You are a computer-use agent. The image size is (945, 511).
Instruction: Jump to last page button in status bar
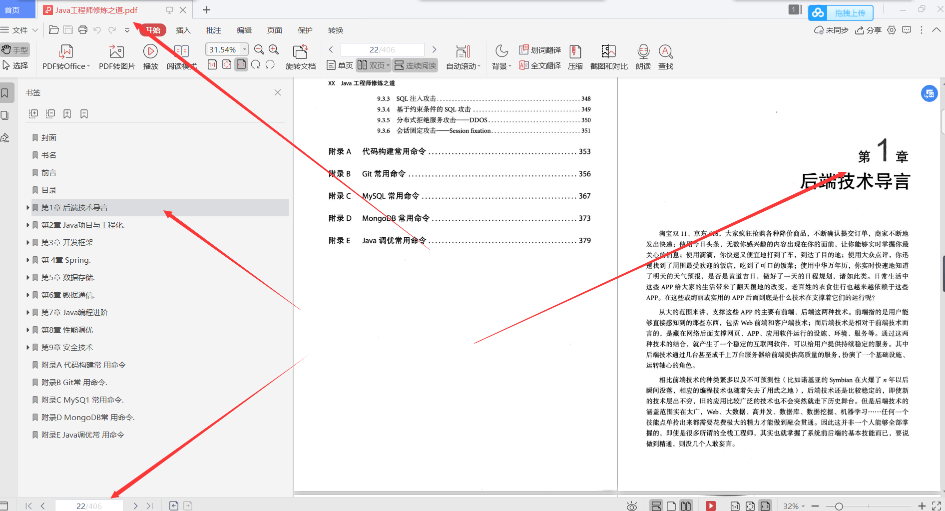pos(150,506)
